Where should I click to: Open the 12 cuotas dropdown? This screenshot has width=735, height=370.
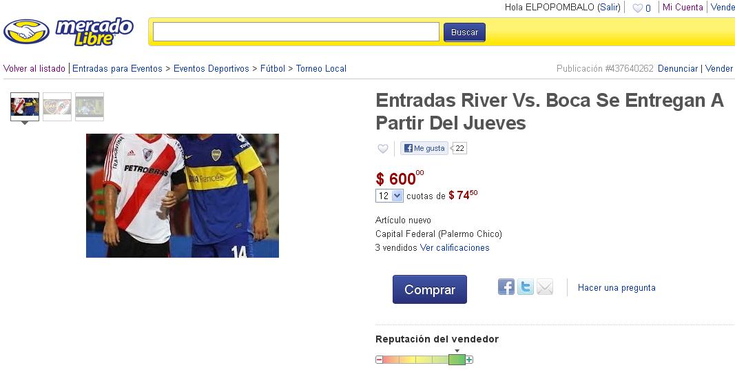coord(389,196)
